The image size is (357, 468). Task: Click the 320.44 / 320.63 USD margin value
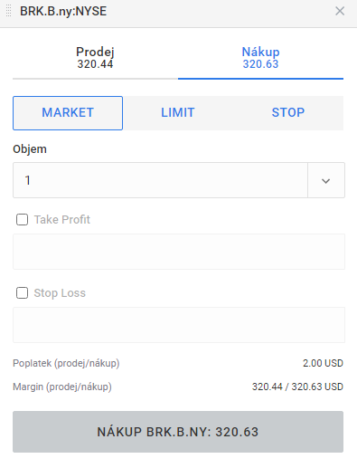[x=297, y=387]
